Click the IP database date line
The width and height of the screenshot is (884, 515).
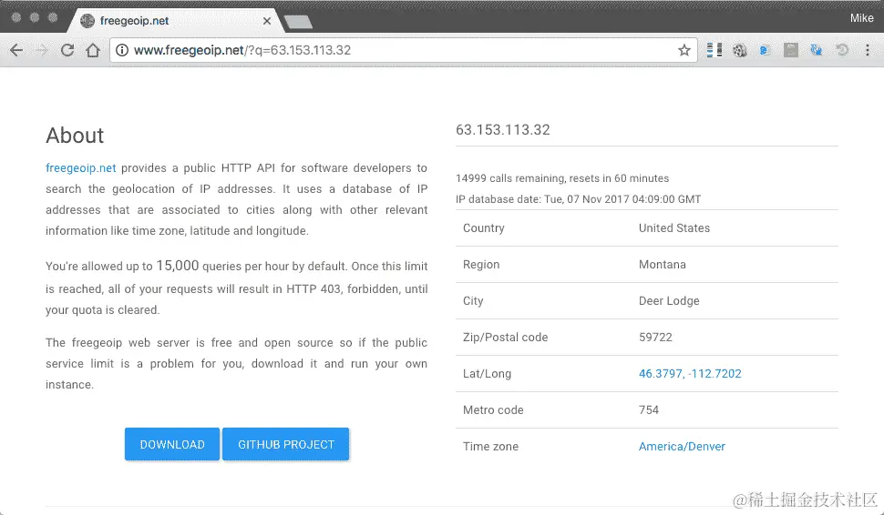coord(579,199)
